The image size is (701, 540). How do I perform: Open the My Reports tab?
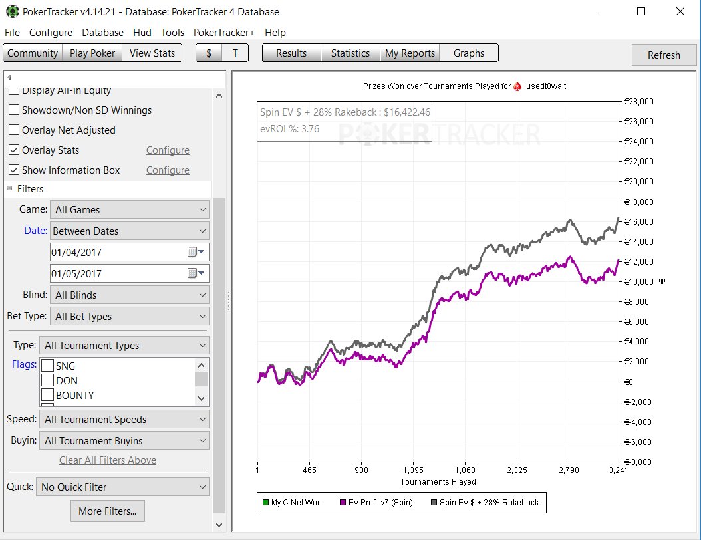tap(410, 53)
